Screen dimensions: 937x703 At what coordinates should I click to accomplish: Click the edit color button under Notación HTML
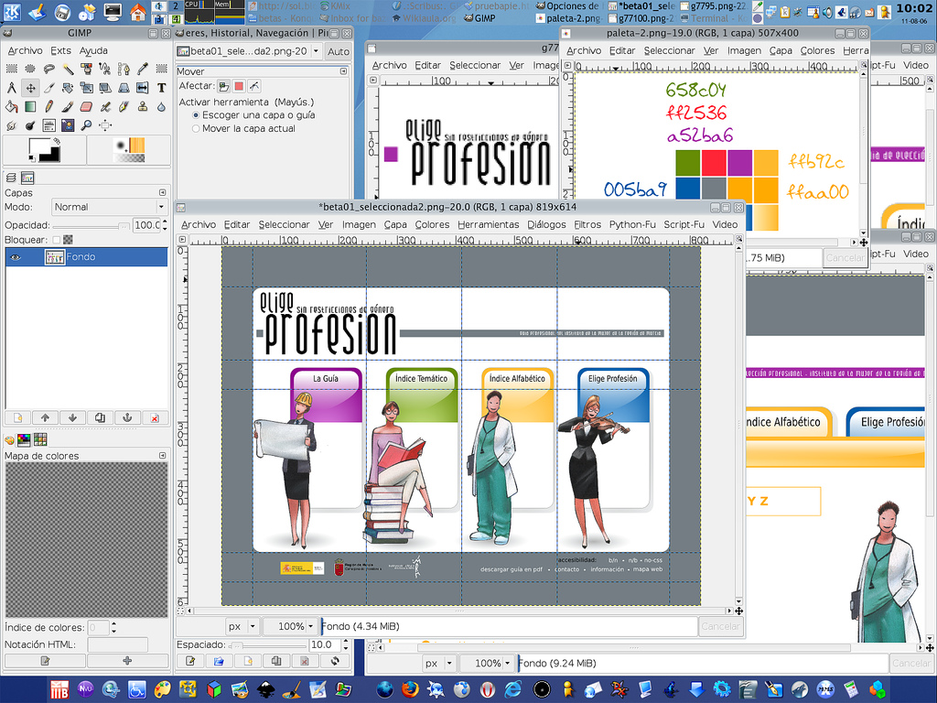(x=45, y=661)
